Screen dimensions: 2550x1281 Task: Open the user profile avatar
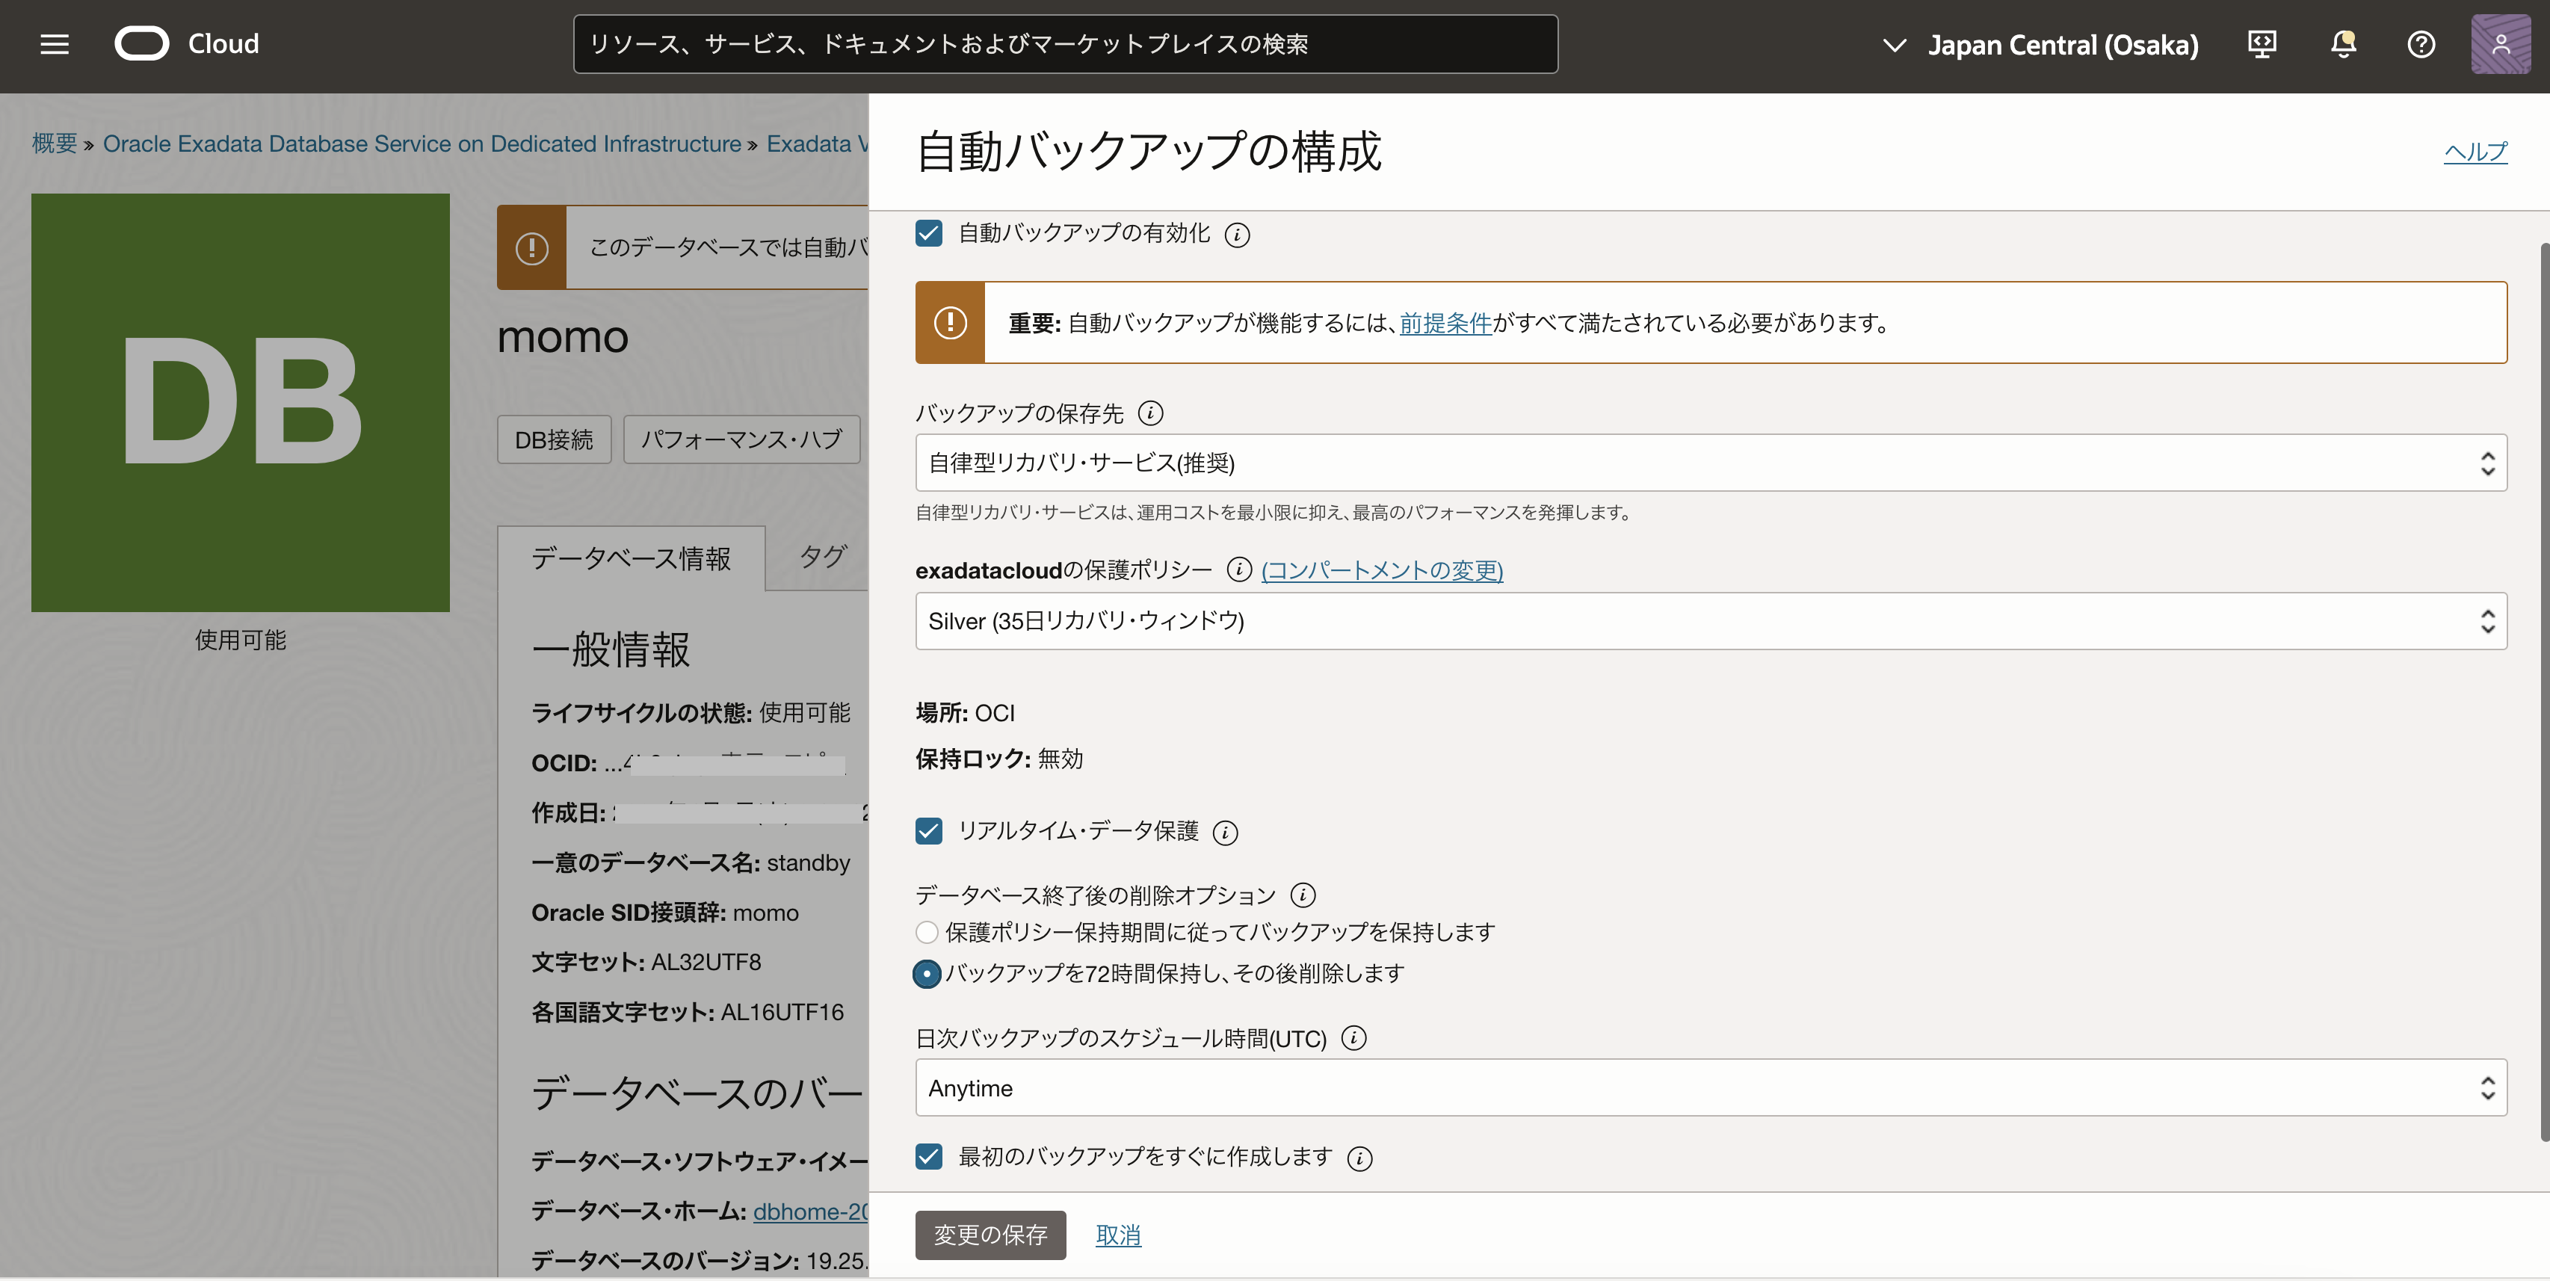[2499, 43]
